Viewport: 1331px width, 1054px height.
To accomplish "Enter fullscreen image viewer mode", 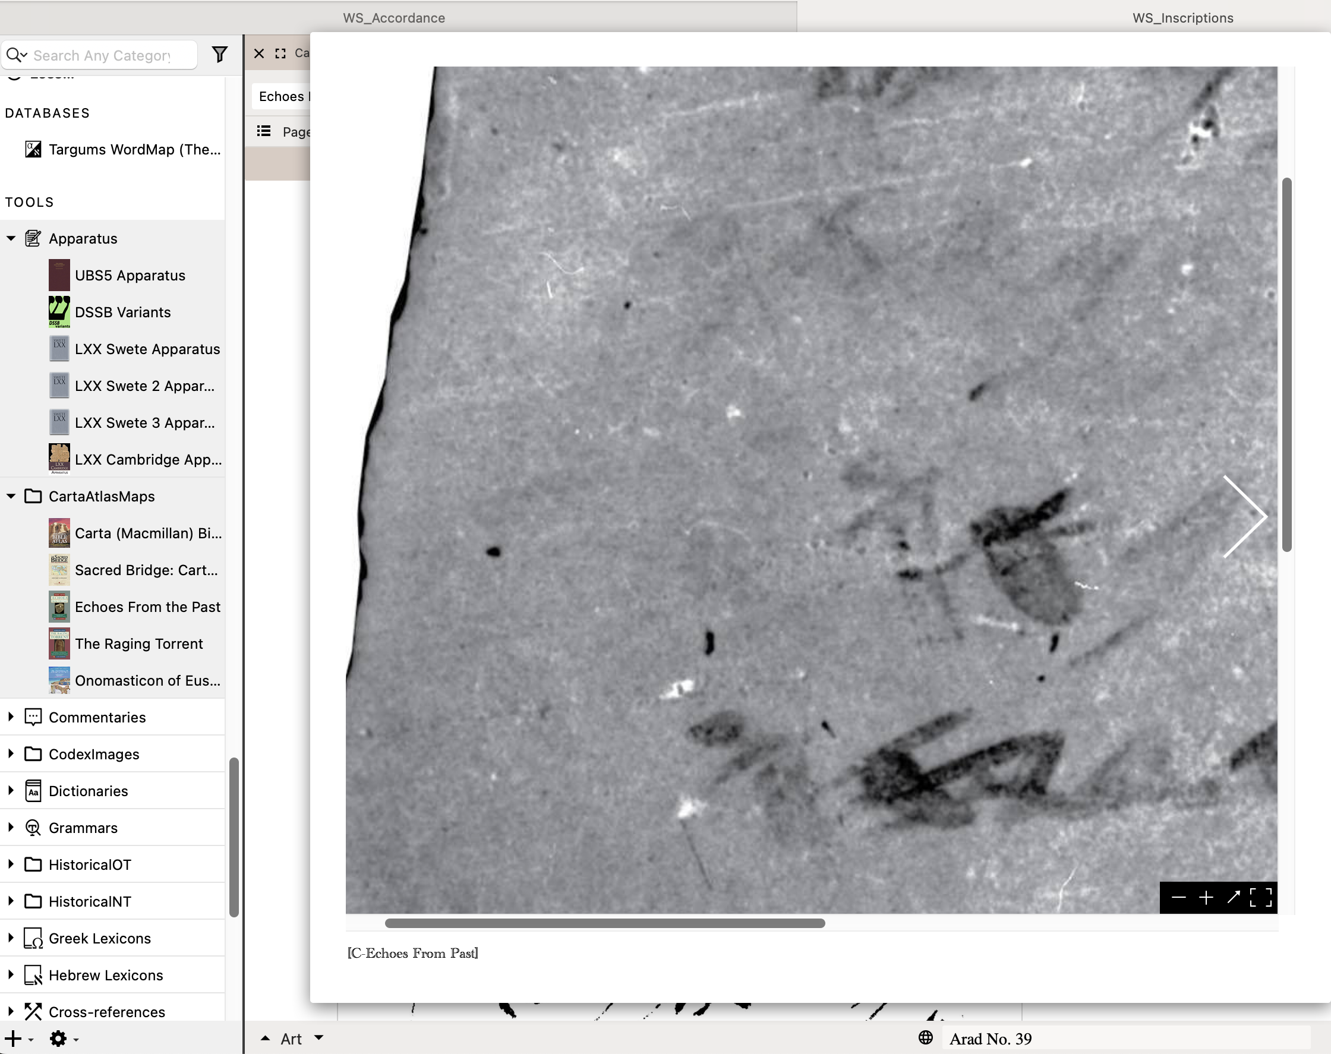I will click(x=1261, y=897).
